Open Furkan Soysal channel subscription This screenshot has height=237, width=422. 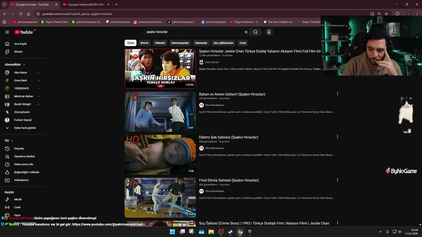pyautogui.click(x=23, y=120)
